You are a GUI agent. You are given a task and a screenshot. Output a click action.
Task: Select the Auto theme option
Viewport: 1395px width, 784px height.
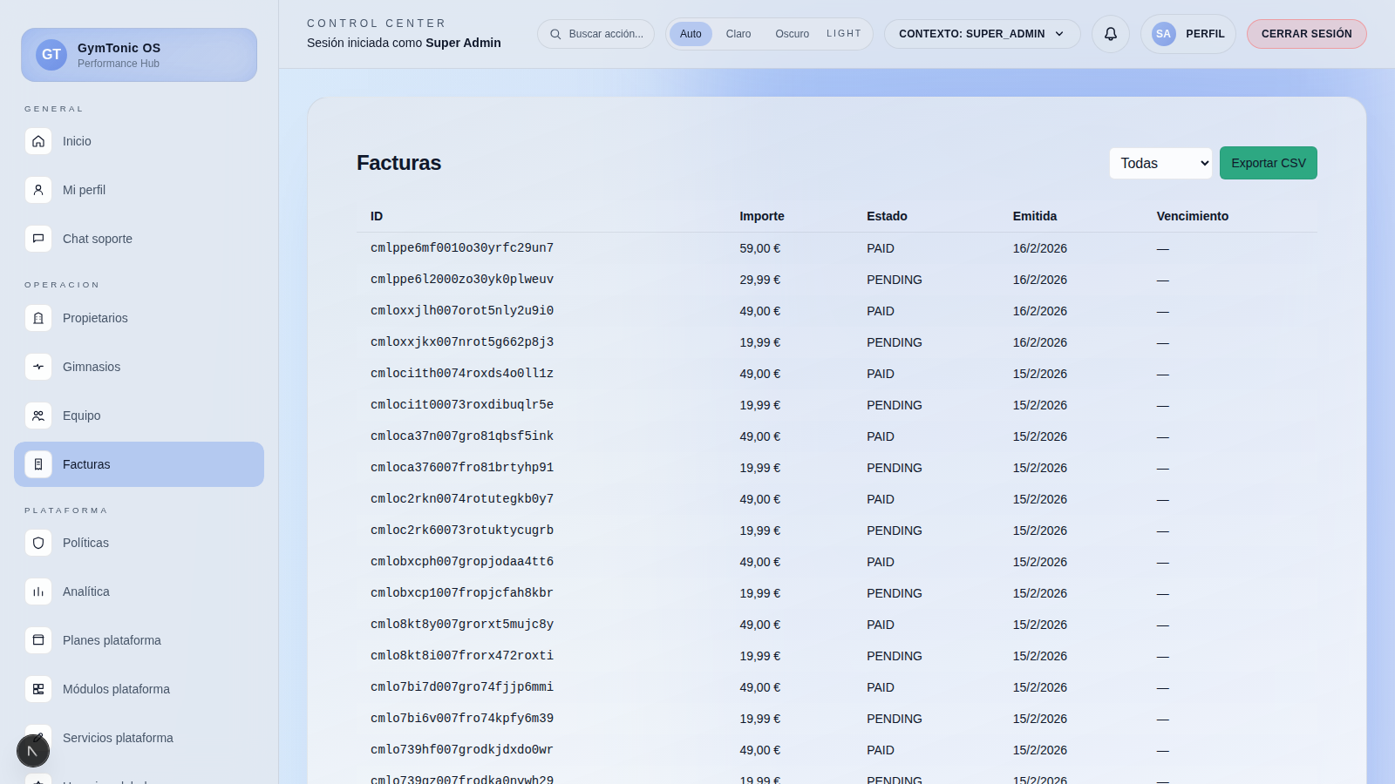[691, 33]
